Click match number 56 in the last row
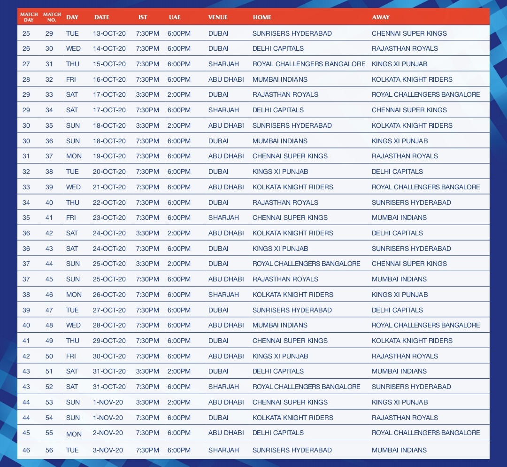 click(x=49, y=450)
